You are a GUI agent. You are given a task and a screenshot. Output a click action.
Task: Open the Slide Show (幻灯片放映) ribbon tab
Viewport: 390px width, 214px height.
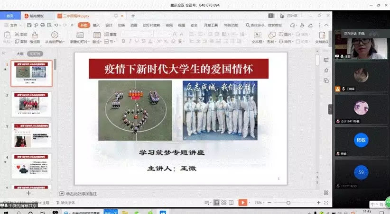151,25
